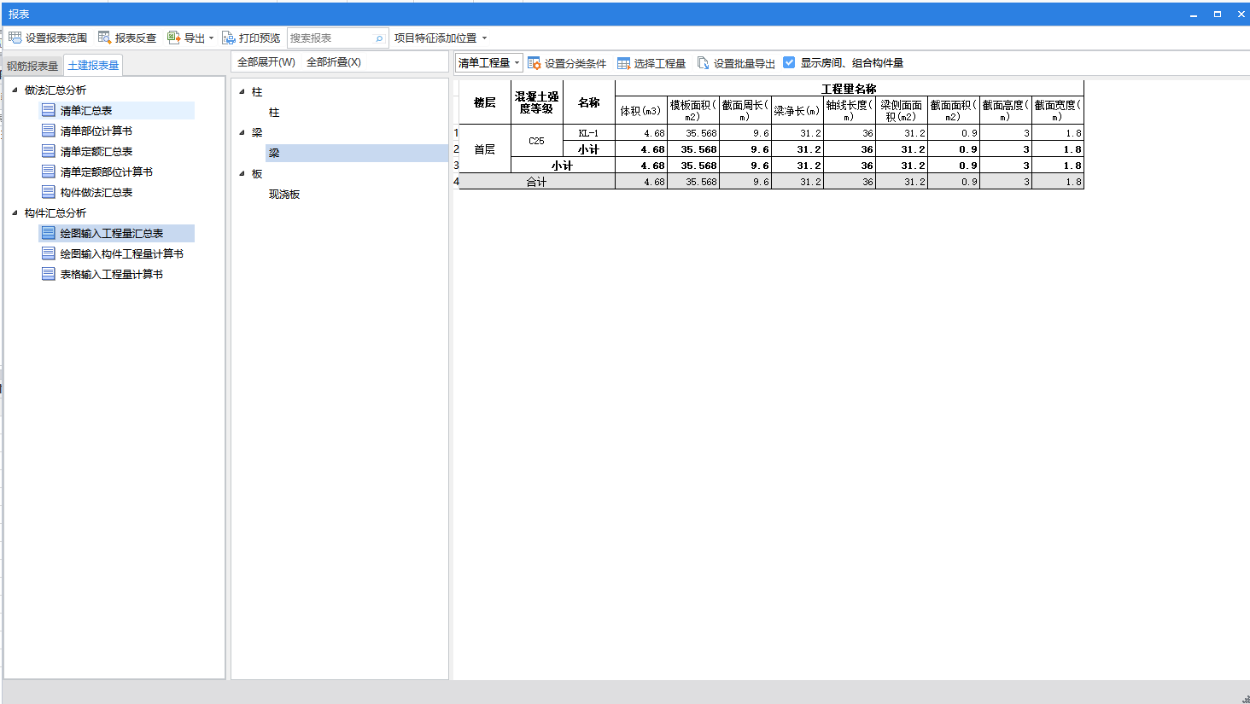Open the 清单工程量 dropdown
This screenshot has width=1250, height=704.
coord(488,62)
